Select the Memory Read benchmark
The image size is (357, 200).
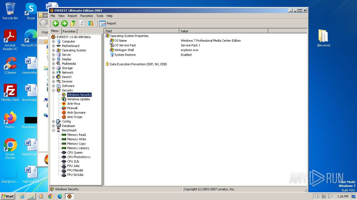[x=76, y=135]
